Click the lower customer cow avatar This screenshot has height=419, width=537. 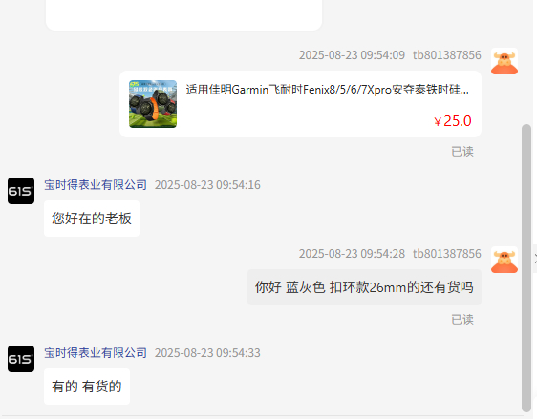[505, 260]
